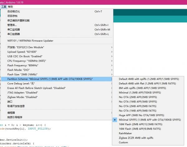The height and width of the screenshot is (147, 187).
Task: Expand Flash Mode DIO submenu
Action: tap(57, 70)
